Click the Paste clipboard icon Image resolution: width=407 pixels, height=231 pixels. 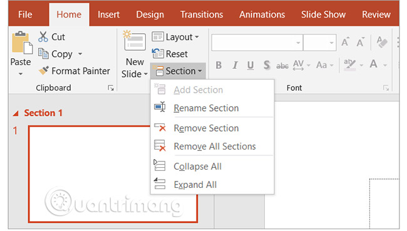[22, 43]
